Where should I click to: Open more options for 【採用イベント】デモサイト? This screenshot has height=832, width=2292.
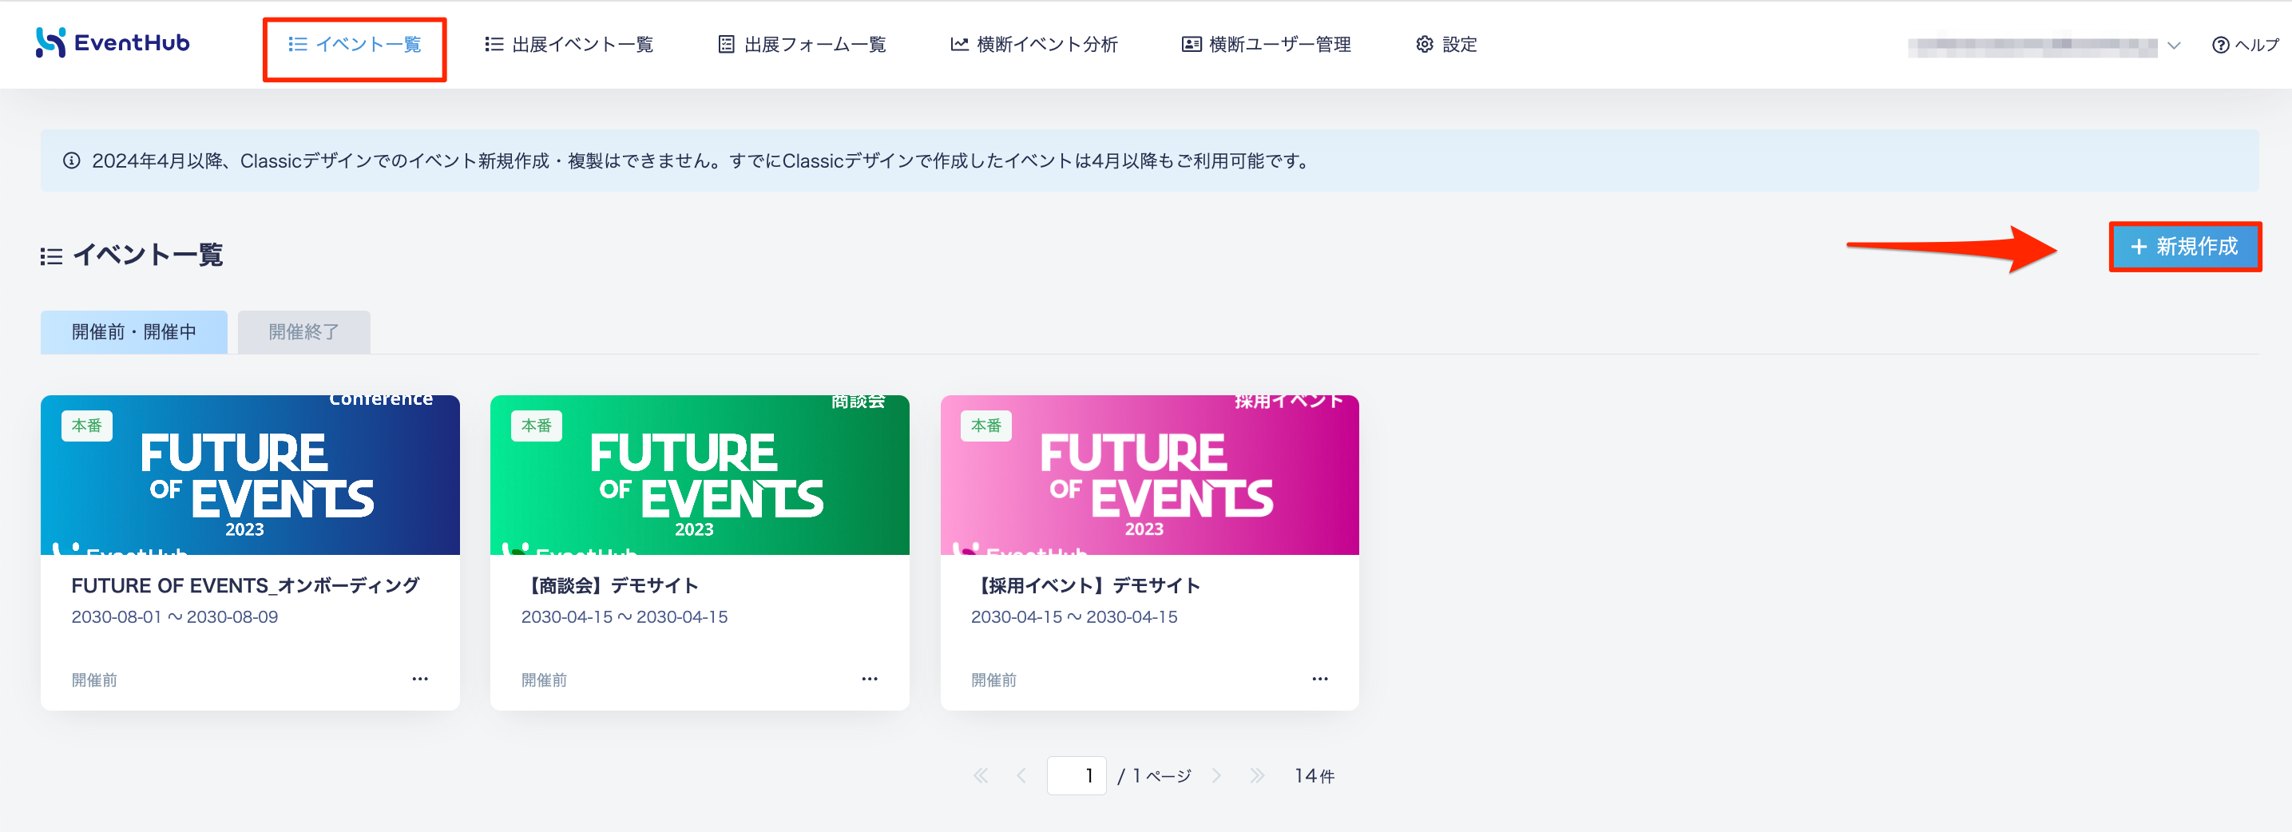pos(1320,679)
